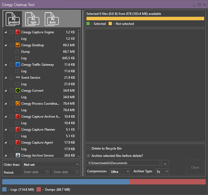Click the product tree scrollbar up arrow
The width and height of the screenshot is (208, 195).
coord(79,30)
